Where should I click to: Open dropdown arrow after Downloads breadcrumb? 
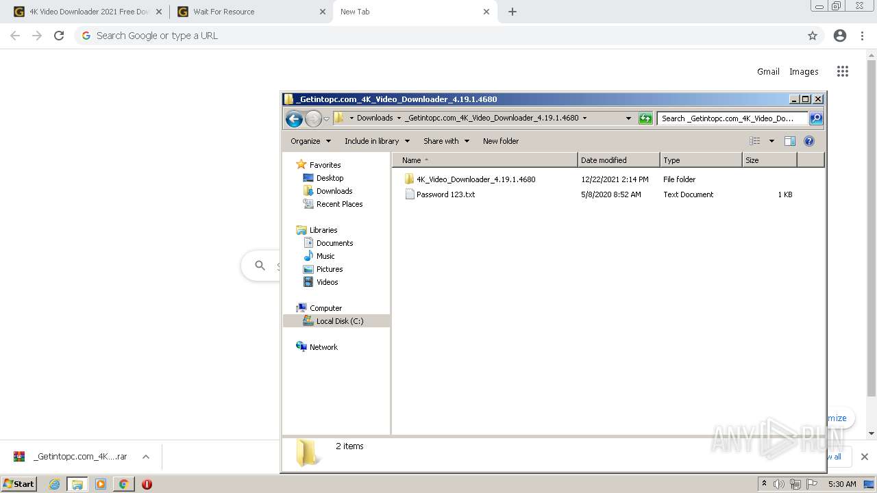[399, 118]
